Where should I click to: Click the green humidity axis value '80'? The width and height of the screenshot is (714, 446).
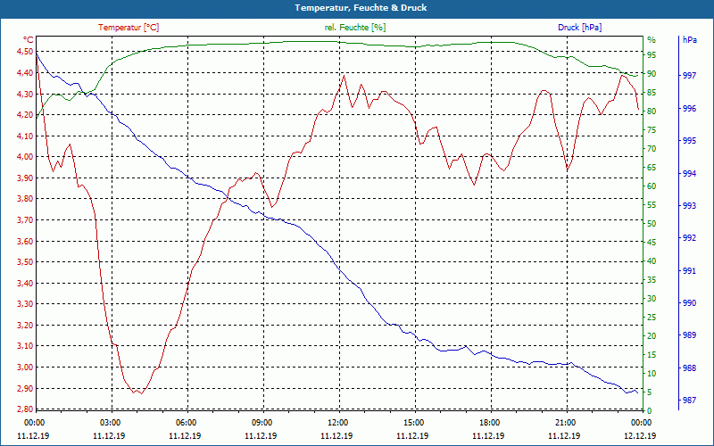pyautogui.click(x=652, y=111)
